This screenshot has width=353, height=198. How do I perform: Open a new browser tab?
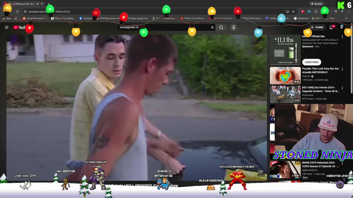[49, 4]
